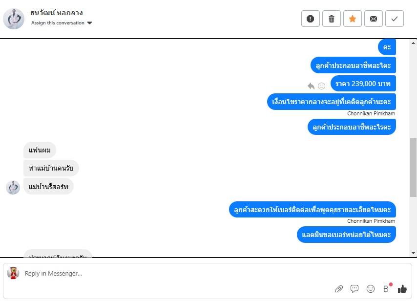Send a thumbs up like

(x=402, y=289)
